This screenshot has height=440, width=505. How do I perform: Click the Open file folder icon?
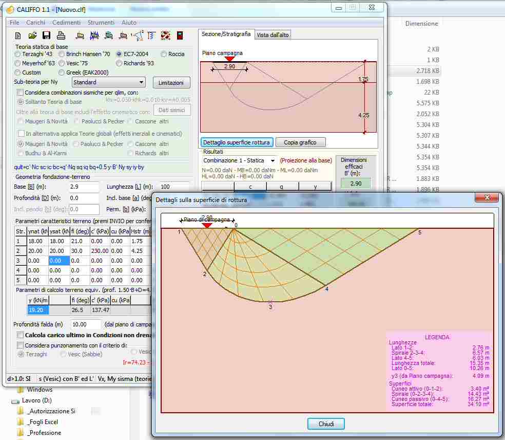click(x=32, y=35)
